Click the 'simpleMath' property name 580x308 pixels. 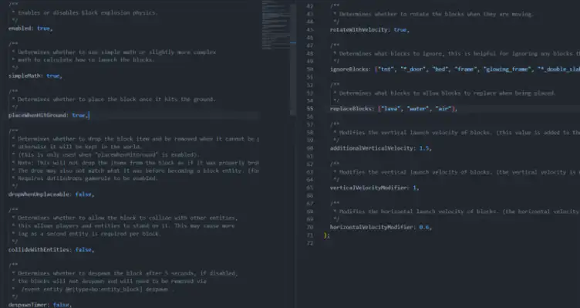[25, 76]
